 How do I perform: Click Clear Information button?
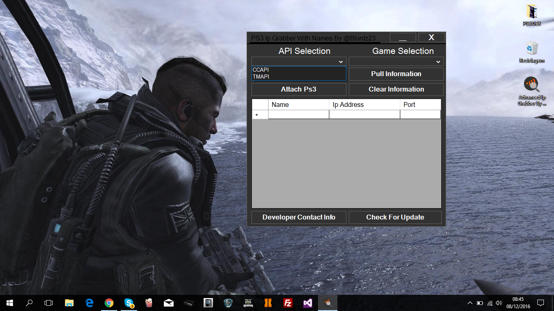click(x=396, y=89)
